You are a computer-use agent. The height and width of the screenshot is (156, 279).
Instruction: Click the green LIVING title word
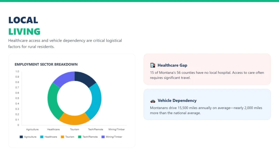pos(24,32)
